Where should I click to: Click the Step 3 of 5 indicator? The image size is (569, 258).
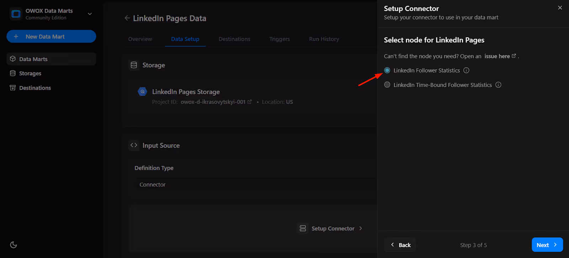coord(473,245)
